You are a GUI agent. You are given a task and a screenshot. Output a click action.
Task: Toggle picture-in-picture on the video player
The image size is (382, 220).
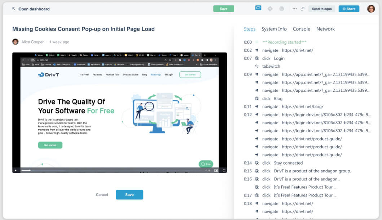[216, 170]
